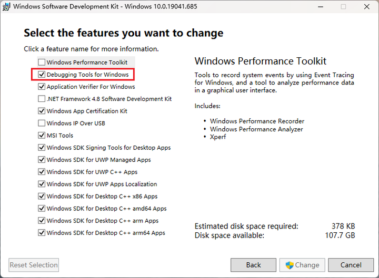This screenshot has height=278, width=379.
Task: Check .NET Framework 4.8 Software Development Kit
Action: pos(42,99)
